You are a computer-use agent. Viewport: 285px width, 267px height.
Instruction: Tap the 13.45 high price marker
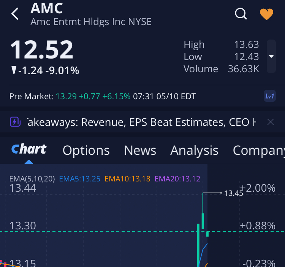tap(233, 193)
